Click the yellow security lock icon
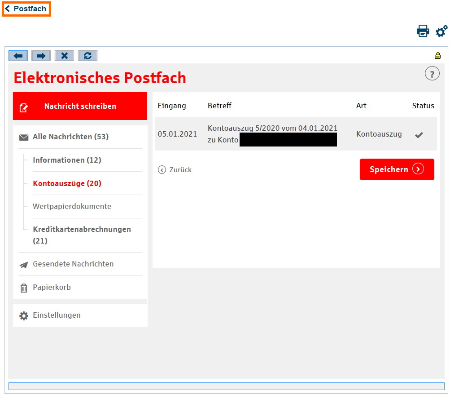This screenshot has height=395, width=450. coord(437,56)
